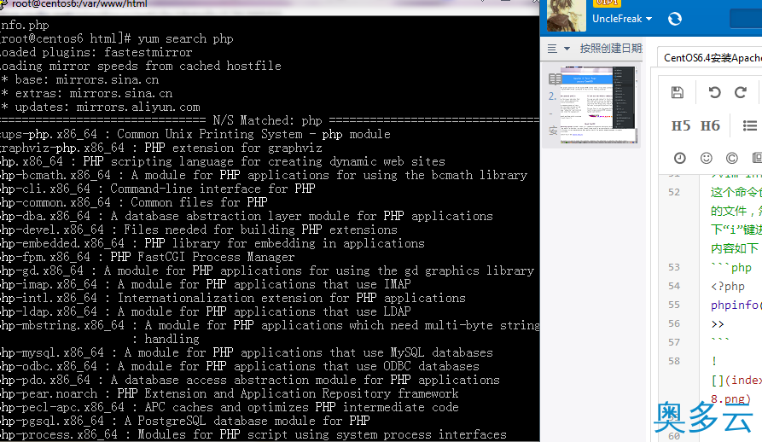762x442 pixels.
Task: Click the php-fpm.x86_64 package line
Action: pyautogui.click(x=148, y=257)
